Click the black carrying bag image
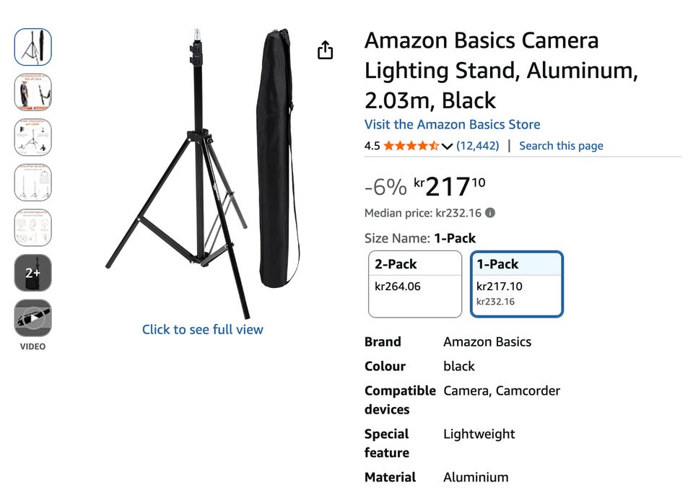This screenshot has height=493, width=693. pos(278,155)
